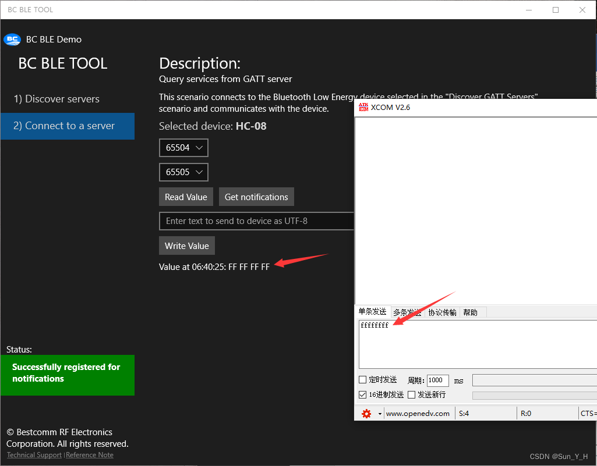The width and height of the screenshot is (597, 466).
Task: Click the BC logo icon beside BC BLE Demo
Action: tap(12, 39)
